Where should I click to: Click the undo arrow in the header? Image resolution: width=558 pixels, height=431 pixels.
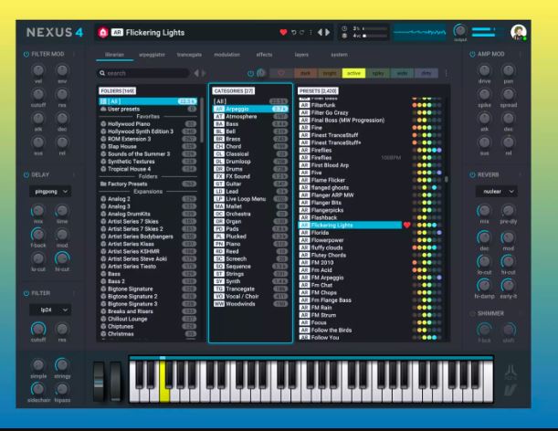point(293,32)
